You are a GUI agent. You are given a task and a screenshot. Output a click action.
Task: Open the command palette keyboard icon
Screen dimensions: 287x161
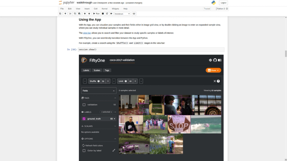pyautogui.click(x=134, y=14)
